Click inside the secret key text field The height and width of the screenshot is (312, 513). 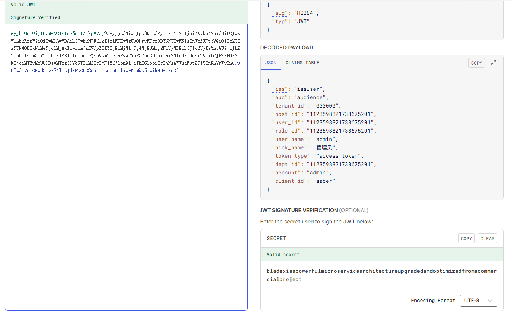(x=381, y=275)
